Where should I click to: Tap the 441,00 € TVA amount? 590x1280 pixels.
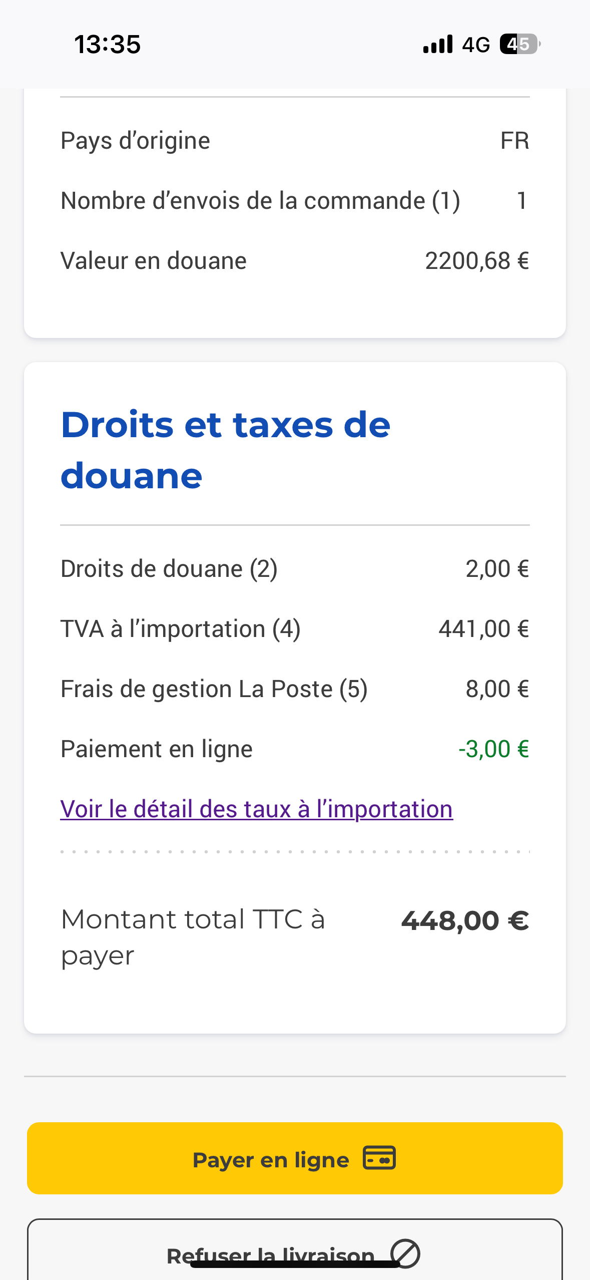click(483, 629)
